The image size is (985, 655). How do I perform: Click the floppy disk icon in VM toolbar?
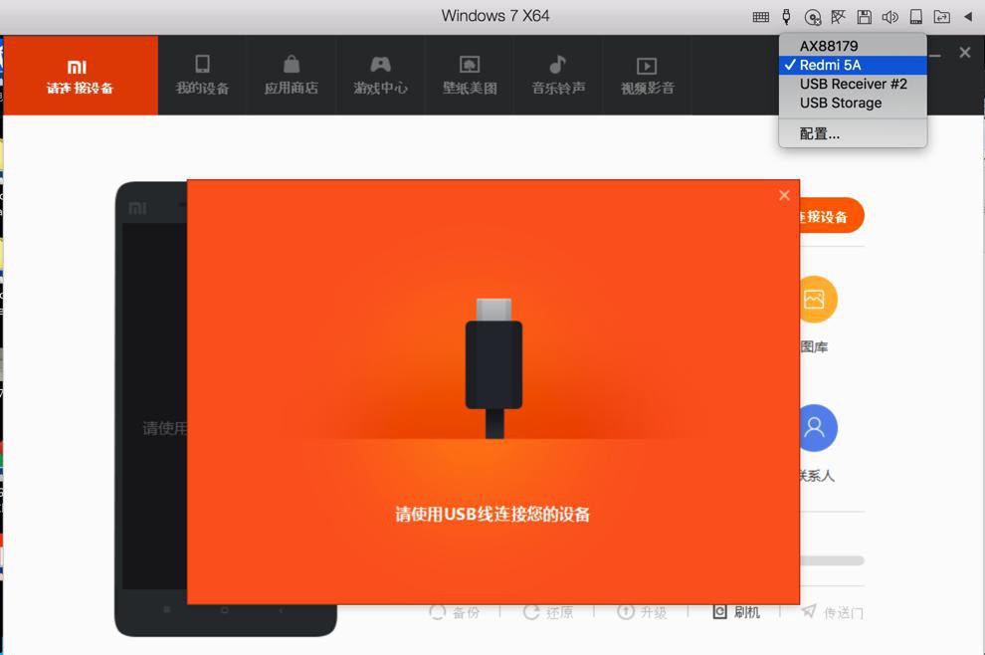865,17
